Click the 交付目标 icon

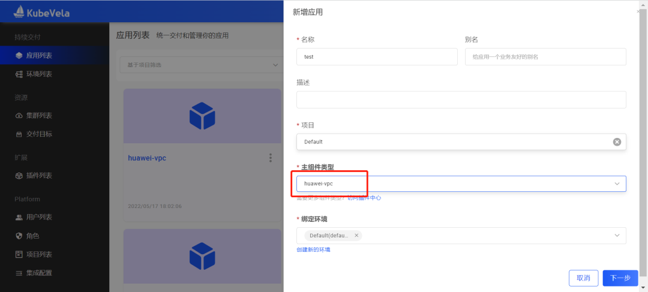(x=19, y=134)
